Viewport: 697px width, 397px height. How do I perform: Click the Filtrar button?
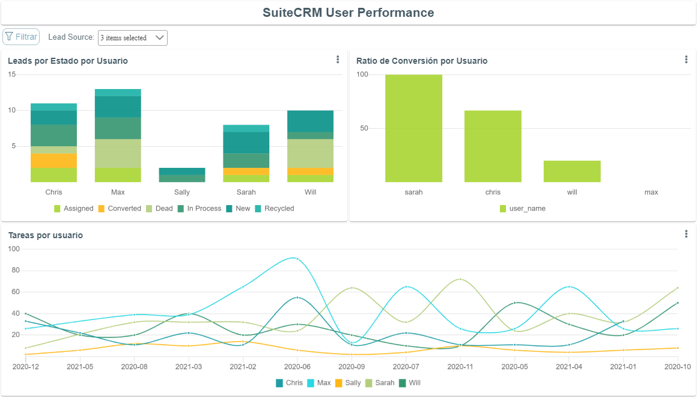21,37
